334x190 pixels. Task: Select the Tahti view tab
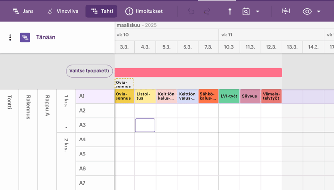(x=101, y=11)
